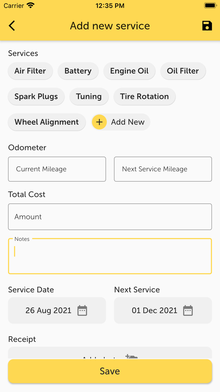The height and width of the screenshot is (392, 220).
Task: Focus the Current Mileage input field
Action: click(57, 169)
